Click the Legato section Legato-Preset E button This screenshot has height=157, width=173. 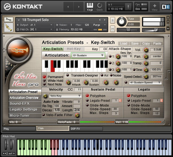[x=162, y=100]
